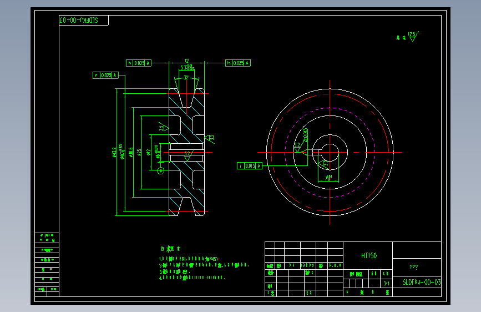Viewport: 481px width, 312px height.
Task: Click the 32° groove angle dimension
Action: (186, 77)
